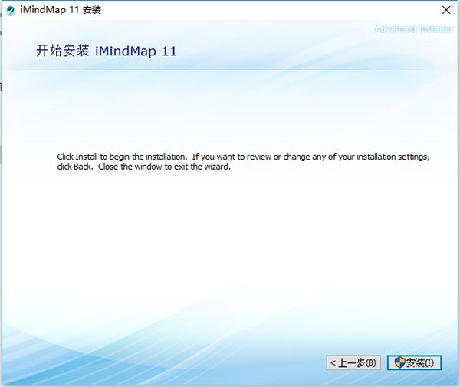The height and width of the screenshot is (387, 460).
Task: Click the 安装 characters in the window title
Action: (x=92, y=10)
